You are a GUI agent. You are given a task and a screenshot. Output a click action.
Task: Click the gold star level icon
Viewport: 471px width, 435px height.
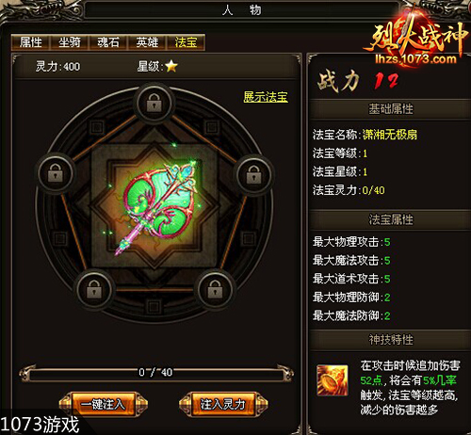pos(171,66)
